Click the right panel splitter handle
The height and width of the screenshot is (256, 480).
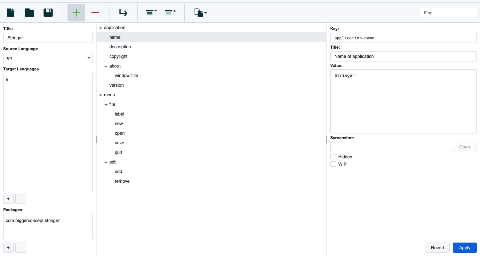pos(326,139)
